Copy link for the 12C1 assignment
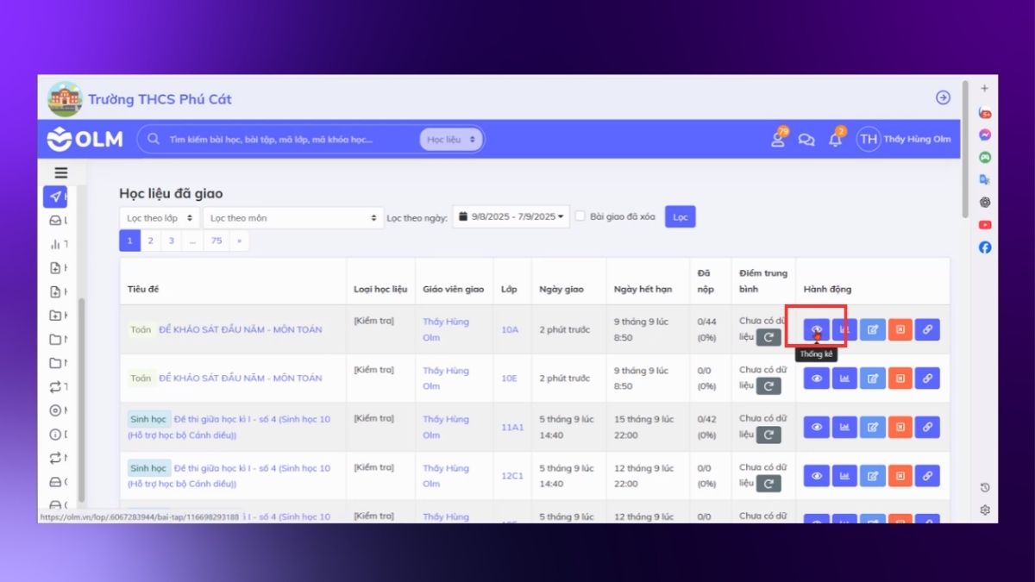This screenshot has width=1035, height=582. 927,476
